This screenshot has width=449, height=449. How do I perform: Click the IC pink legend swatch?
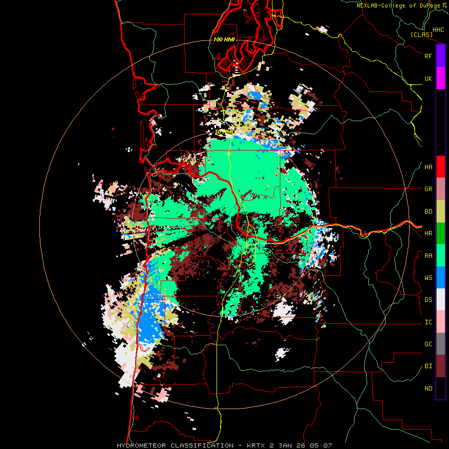[441, 322]
